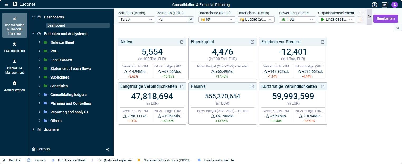Open Aktiva card in new view
This screenshot has width=402, height=164.
click(182, 42)
